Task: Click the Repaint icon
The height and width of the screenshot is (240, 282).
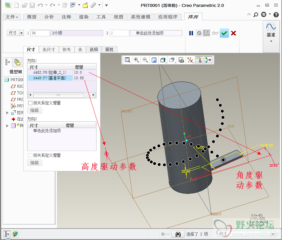Action: click(154, 60)
